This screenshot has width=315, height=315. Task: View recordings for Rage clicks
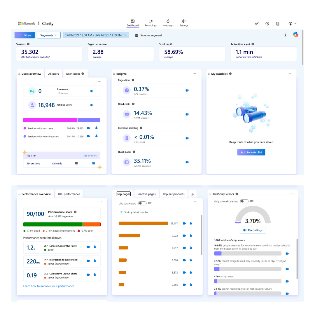[187, 90]
